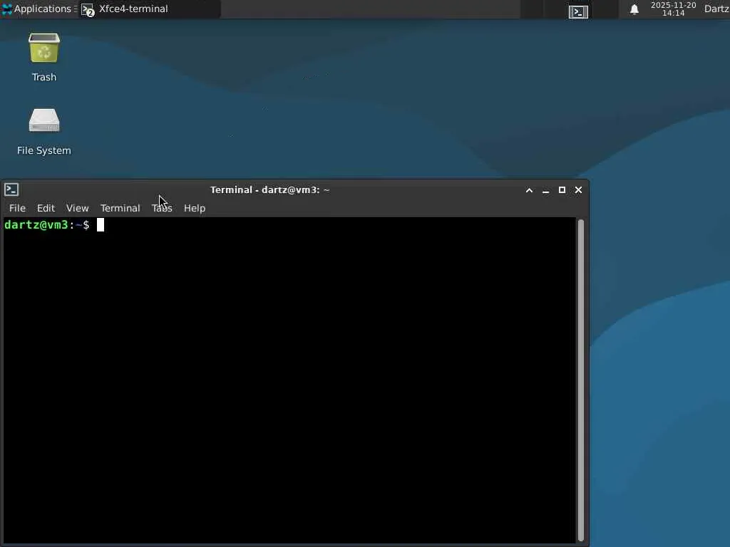Open the Applications menu in top panel

point(39,9)
